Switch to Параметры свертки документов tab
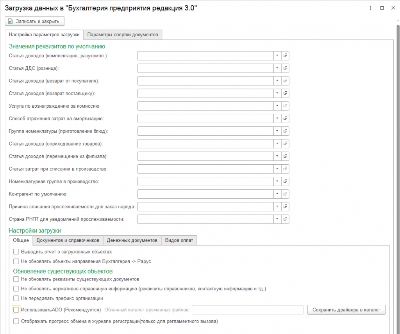The image size is (400, 334). [123, 35]
